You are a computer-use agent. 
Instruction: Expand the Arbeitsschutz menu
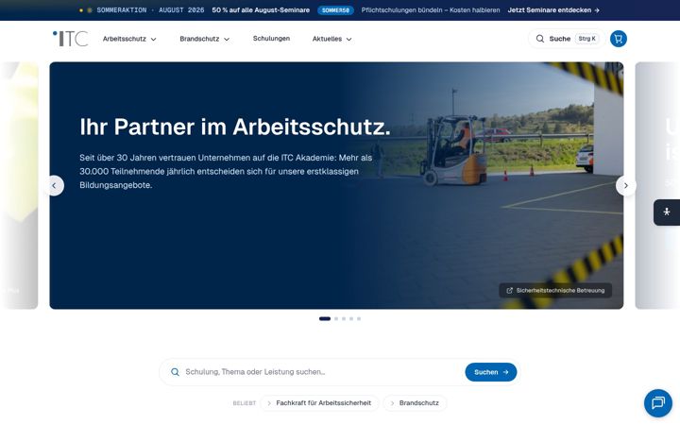point(129,39)
